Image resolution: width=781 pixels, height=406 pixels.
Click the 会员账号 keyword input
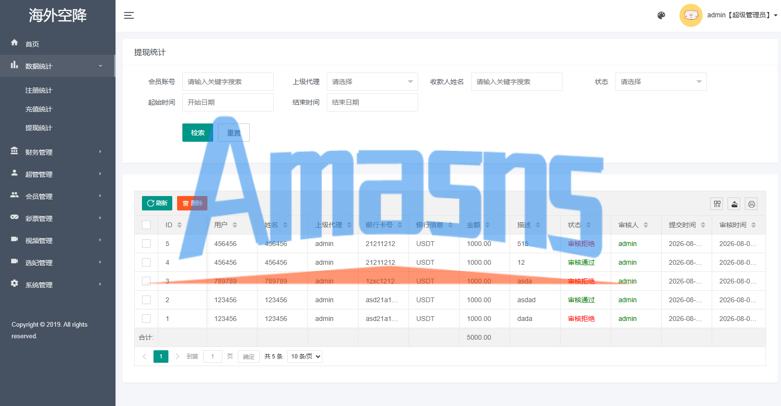pos(228,82)
